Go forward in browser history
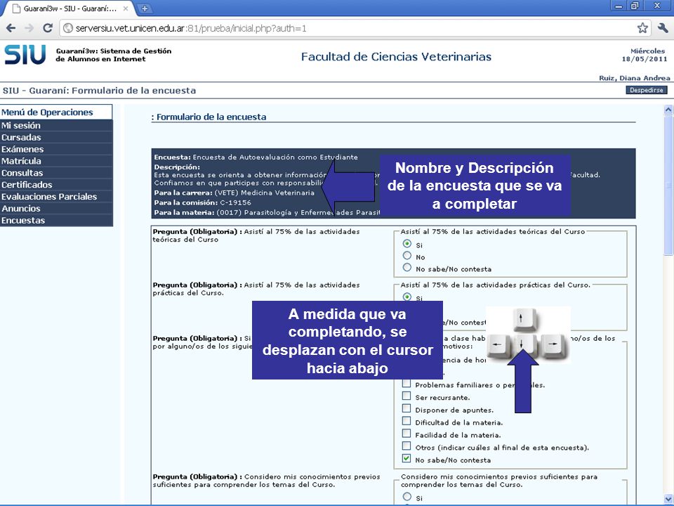The height and width of the screenshot is (506, 674). pyautogui.click(x=29, y=28)
